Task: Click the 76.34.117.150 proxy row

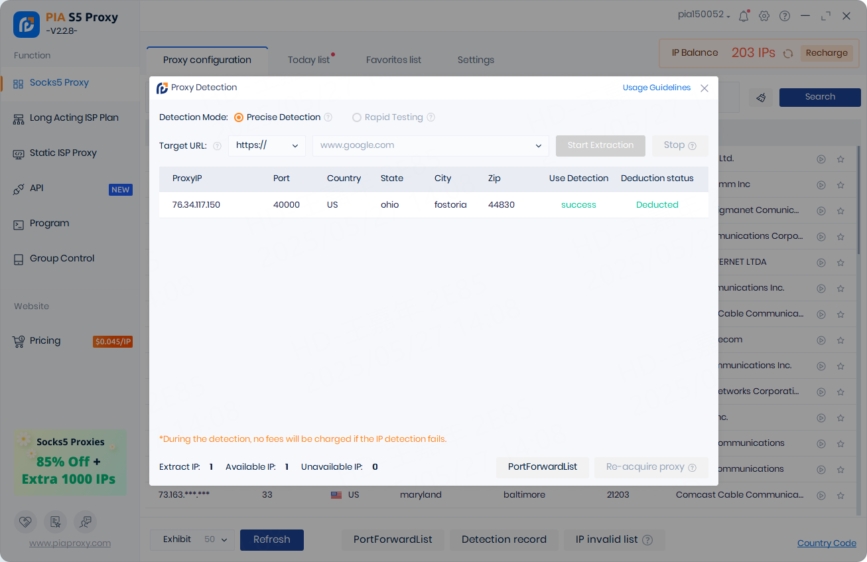Action: [x=433, y=205]
